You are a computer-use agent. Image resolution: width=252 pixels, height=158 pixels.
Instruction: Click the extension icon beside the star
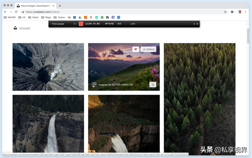pos(232,12)
